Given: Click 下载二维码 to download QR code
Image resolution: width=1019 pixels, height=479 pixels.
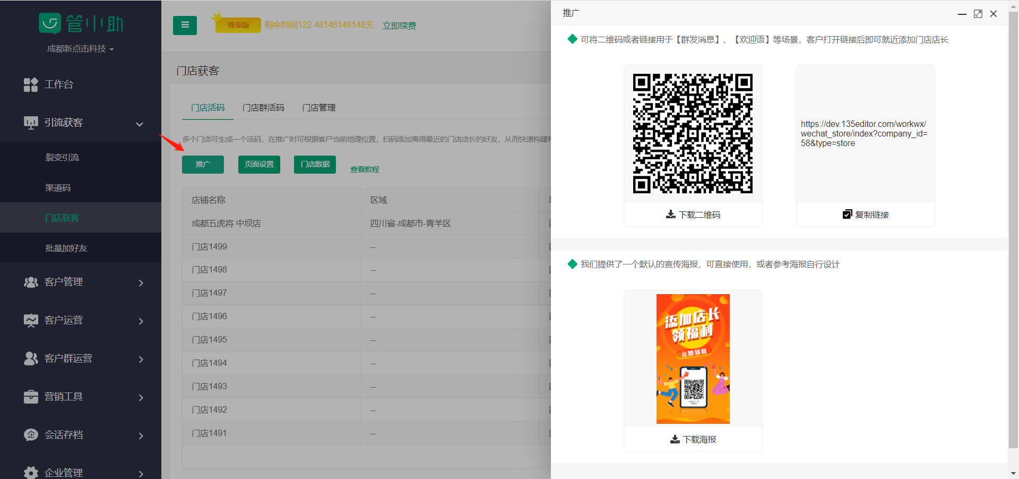Looking at the screenshot, I should pyautogui.click(x=693, y=215).
